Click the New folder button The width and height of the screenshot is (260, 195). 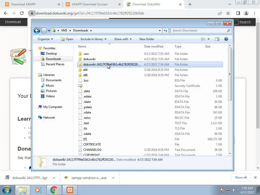point(147,39)
